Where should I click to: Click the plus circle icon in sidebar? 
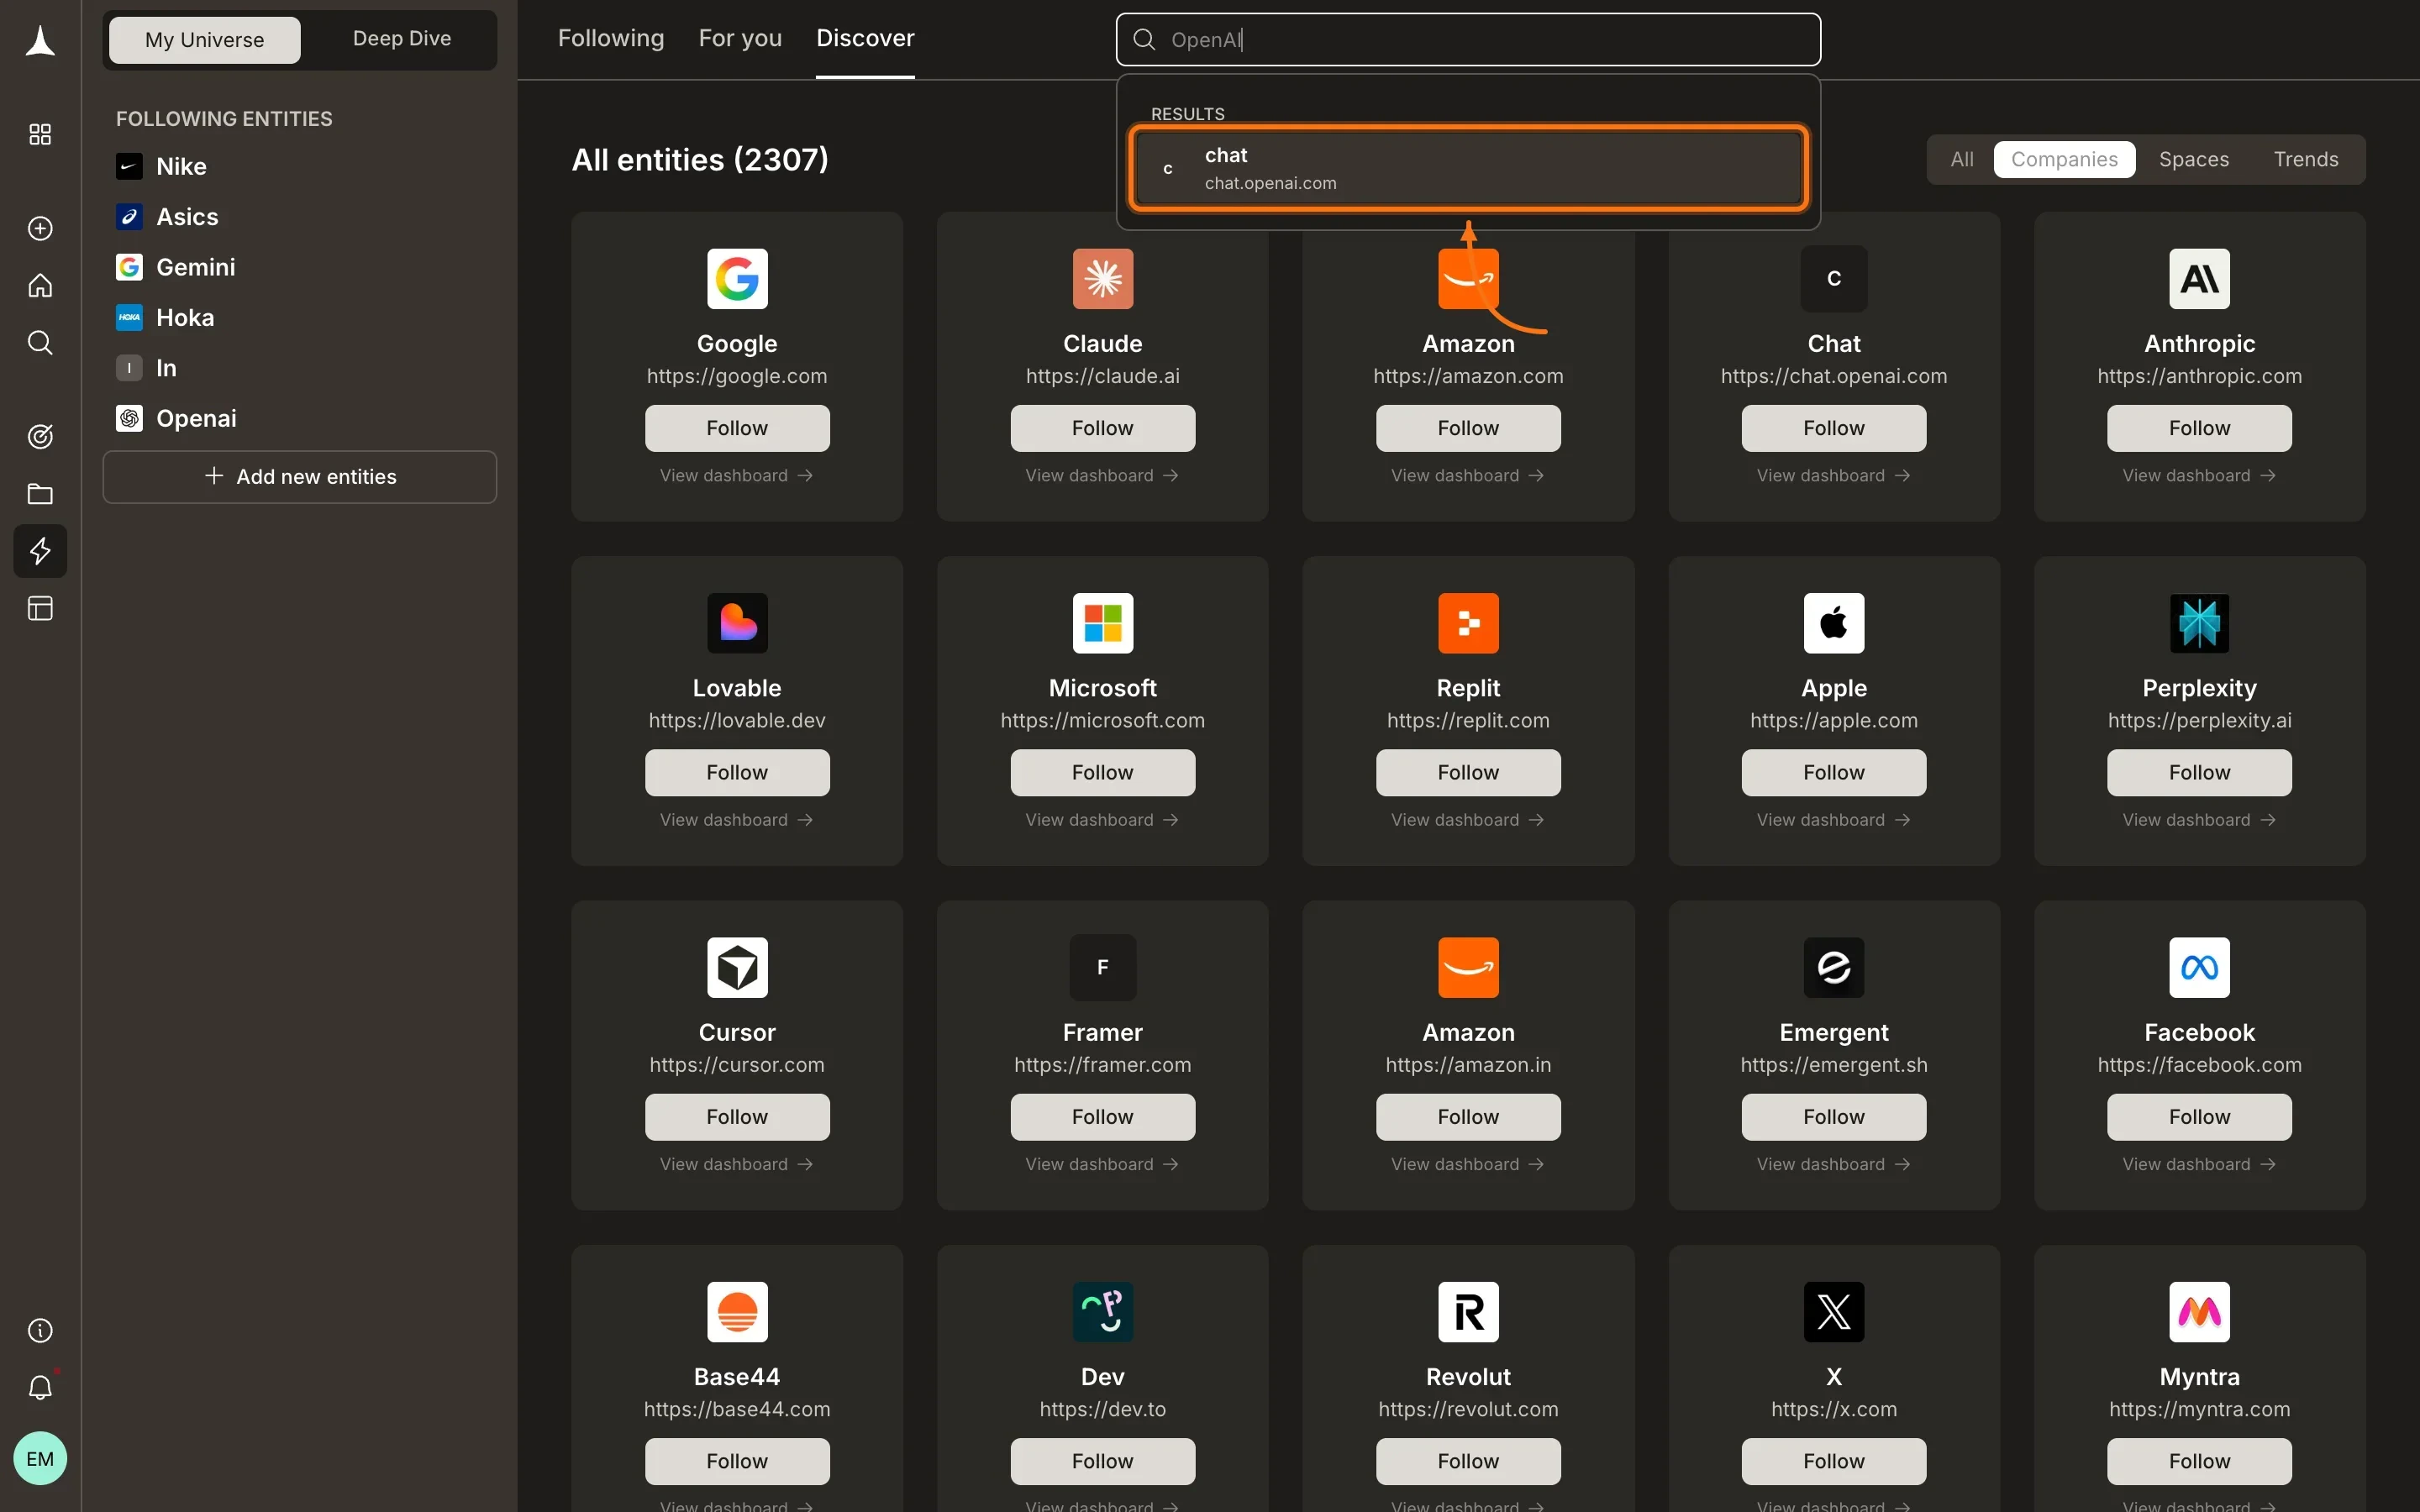click(40, 228)
